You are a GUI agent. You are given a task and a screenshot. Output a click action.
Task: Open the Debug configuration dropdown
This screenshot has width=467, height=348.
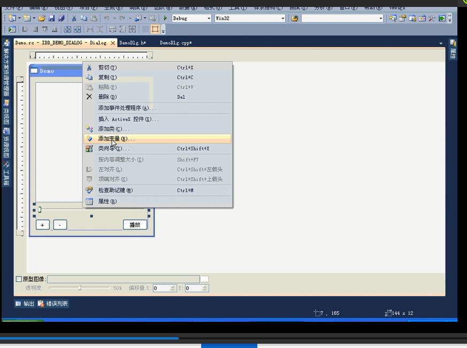point(209,19)
